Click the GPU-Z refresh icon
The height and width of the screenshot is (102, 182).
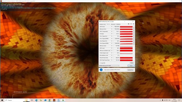click(131, 24)
